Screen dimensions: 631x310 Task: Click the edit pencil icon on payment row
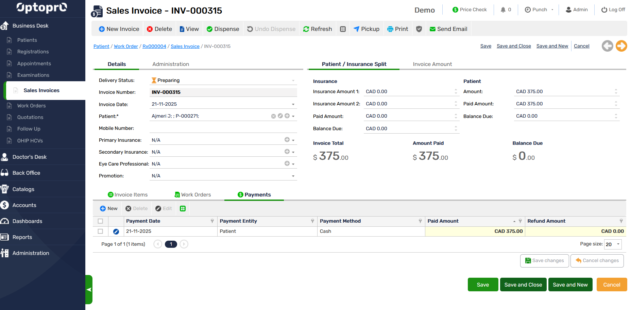pos(116,231)
